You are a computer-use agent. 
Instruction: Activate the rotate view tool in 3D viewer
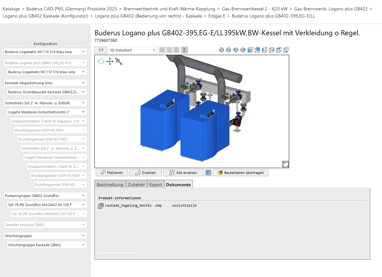(101, 61)
